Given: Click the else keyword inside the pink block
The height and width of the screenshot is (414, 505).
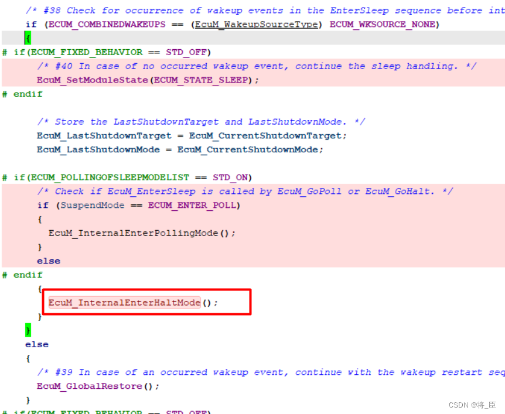Looking at the screenshot, I should tap(48, 261).
